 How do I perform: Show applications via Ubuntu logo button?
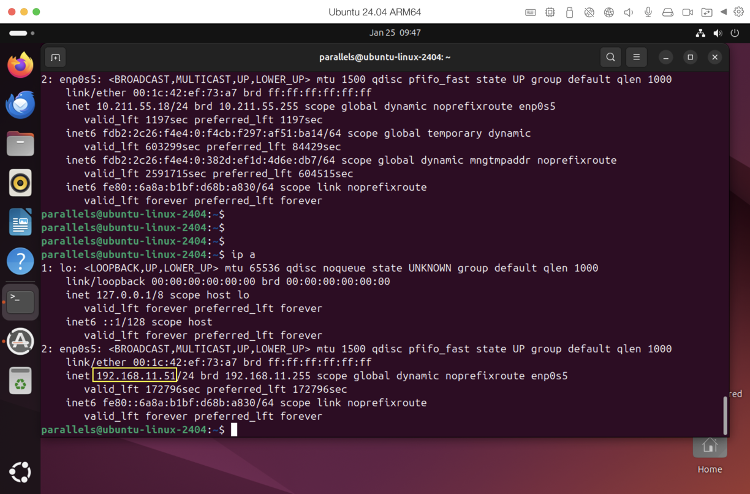click(20, 472)
